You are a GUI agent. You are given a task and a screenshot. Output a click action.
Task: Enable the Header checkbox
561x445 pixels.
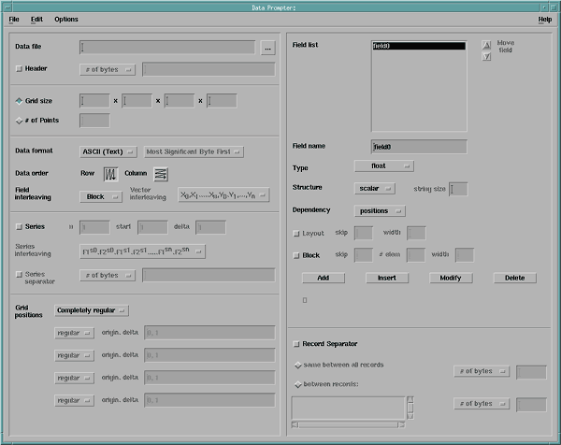coord(20,68)
